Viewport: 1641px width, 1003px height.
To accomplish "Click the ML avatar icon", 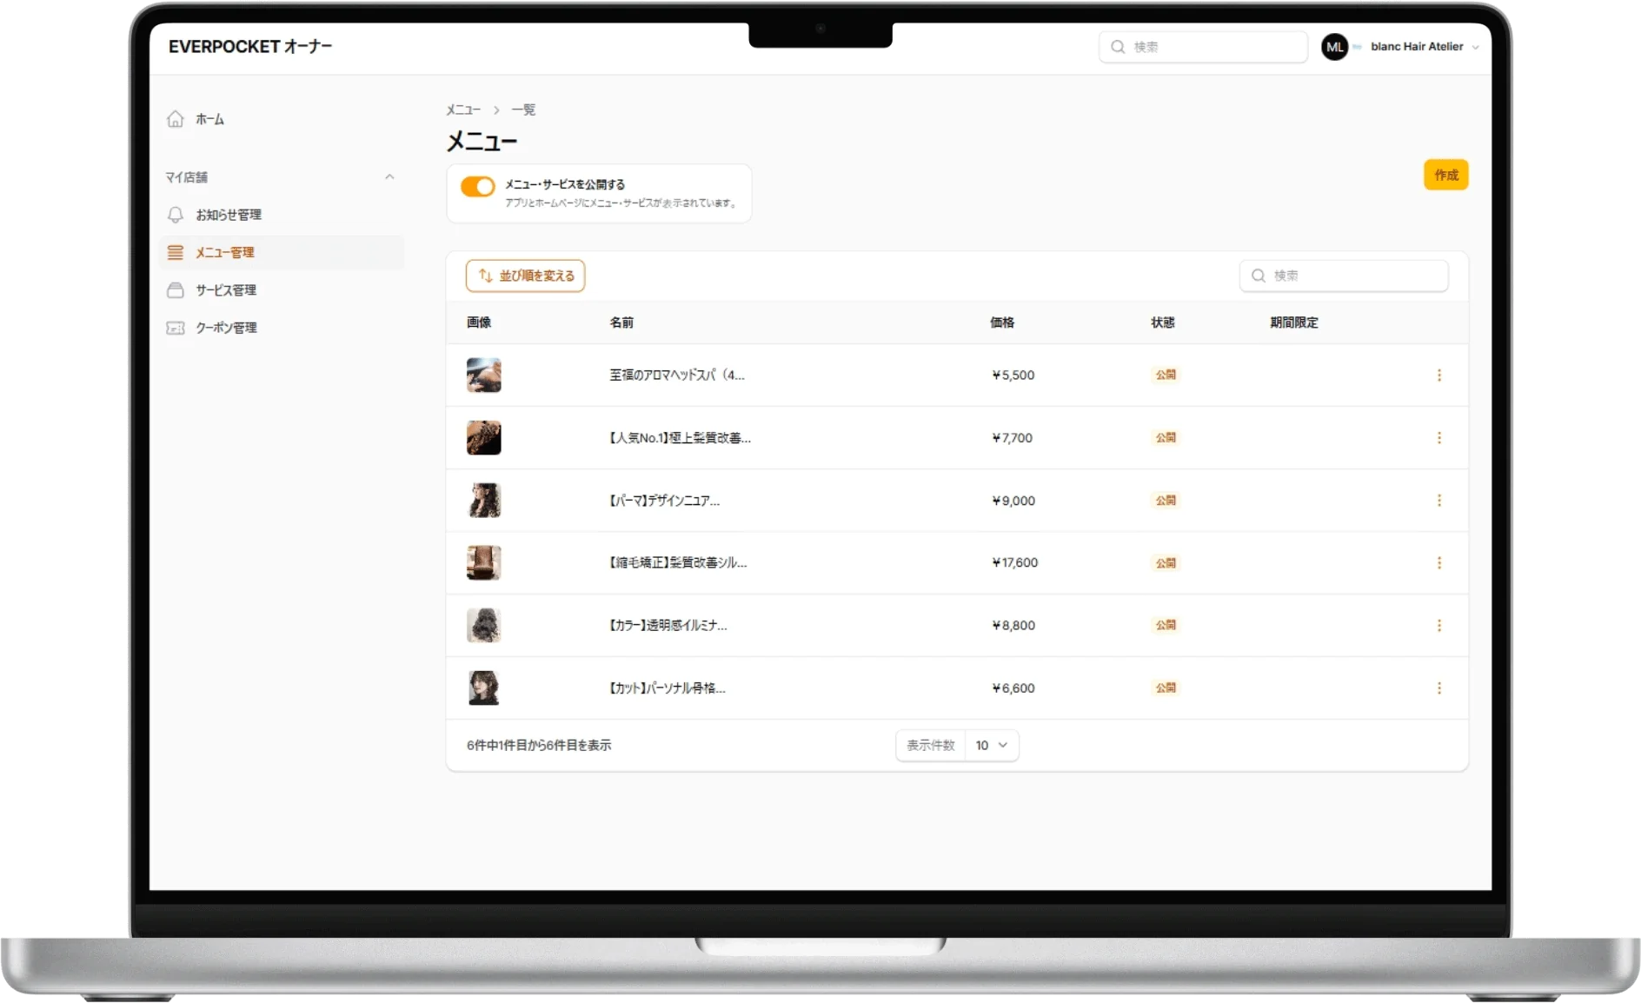I will click(x=1334, y=47).
